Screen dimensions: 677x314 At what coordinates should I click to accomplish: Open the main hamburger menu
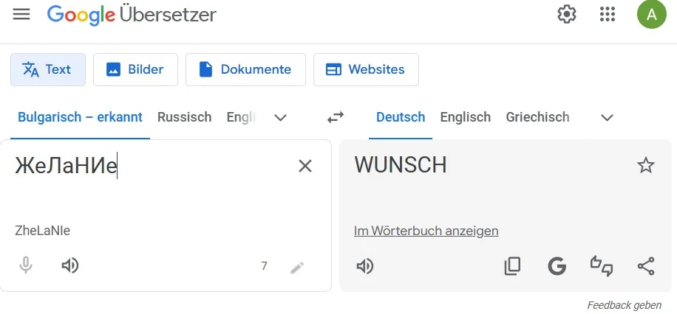[21, 14]
